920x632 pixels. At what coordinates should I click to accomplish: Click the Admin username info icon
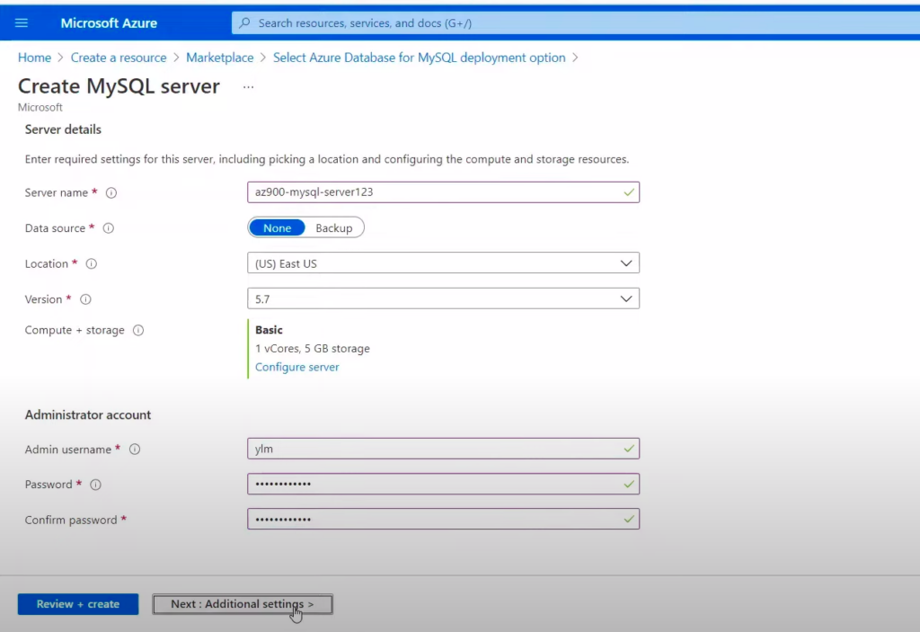[135, 450]
